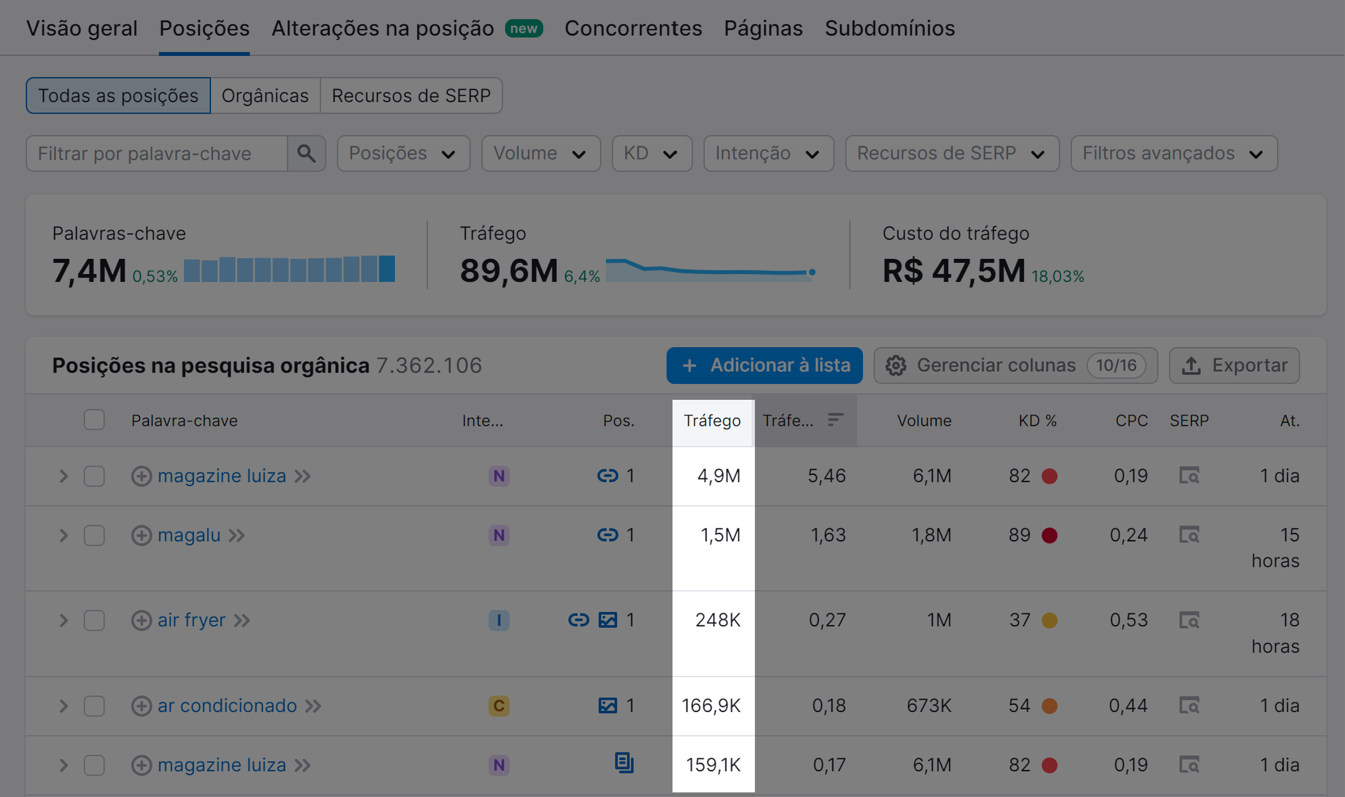Open the ar condicionado keyword link
This screenshot has width=1345, height=797.
click(227, 706)
